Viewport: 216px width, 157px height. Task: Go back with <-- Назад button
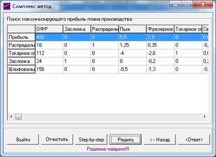[160, 140]
